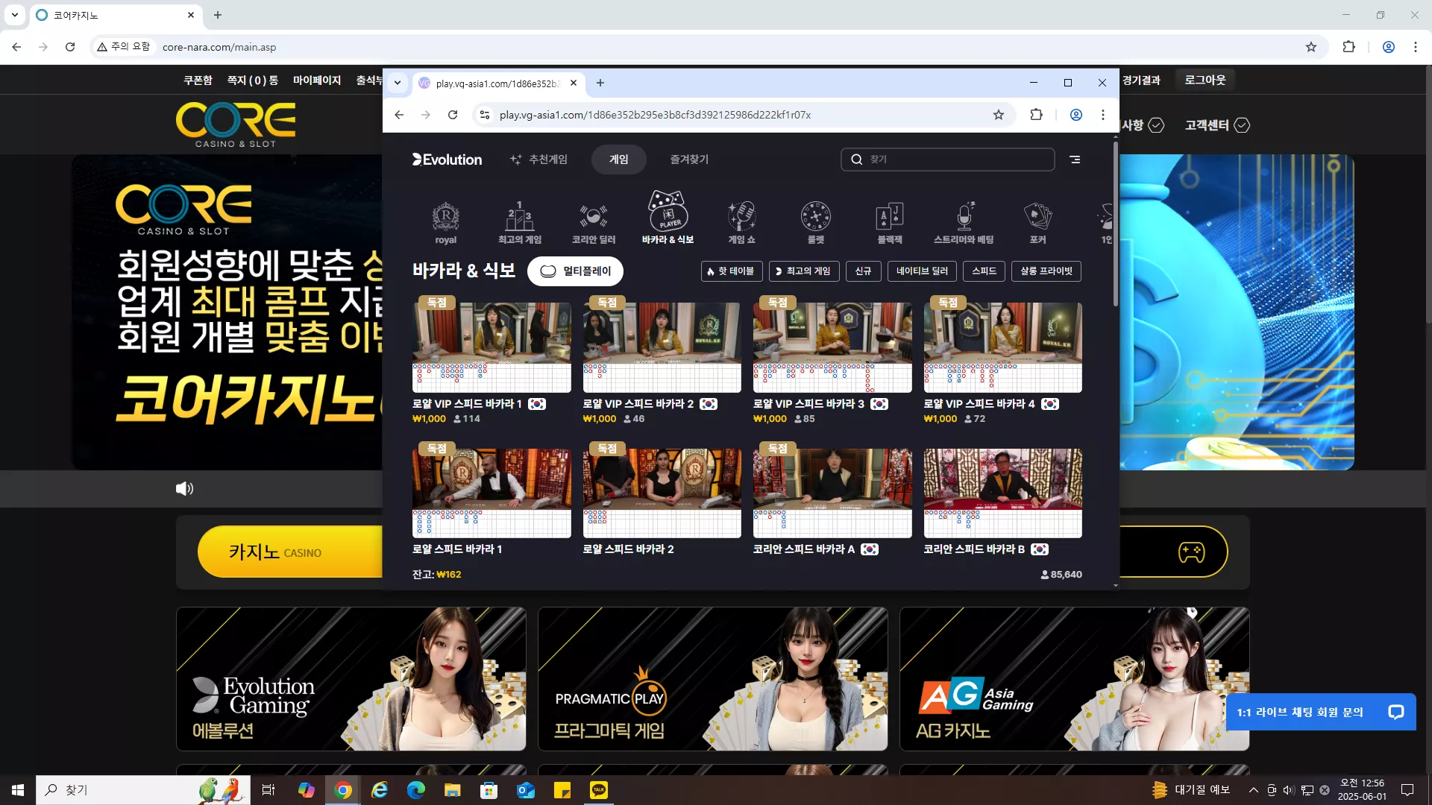Bookmark the core-nara.com page with the star
The height and width of the screenshot is (805, 1432).
pyautogui.click(x=1311, y=47)
